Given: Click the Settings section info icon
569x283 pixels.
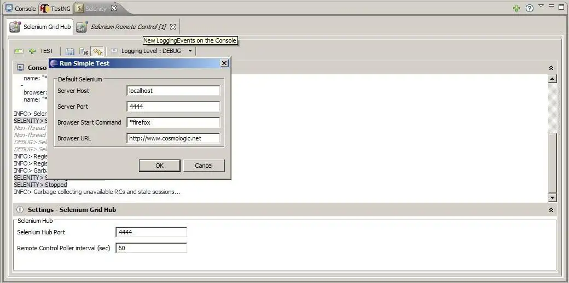Looking at the screenshot, I should [20, 210].
